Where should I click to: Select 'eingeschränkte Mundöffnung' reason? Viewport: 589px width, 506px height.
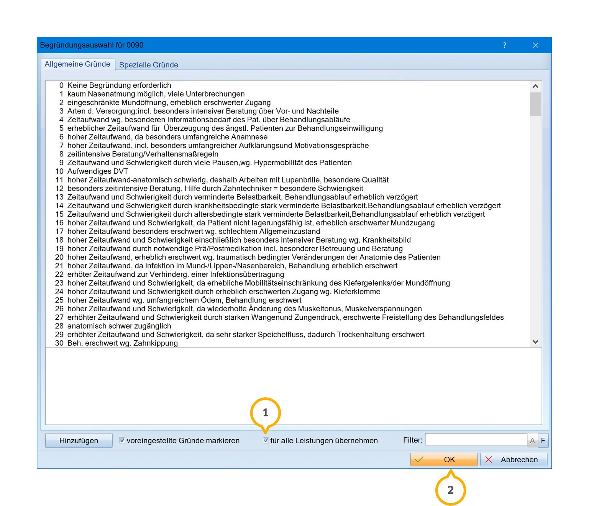tap(287, 102)
